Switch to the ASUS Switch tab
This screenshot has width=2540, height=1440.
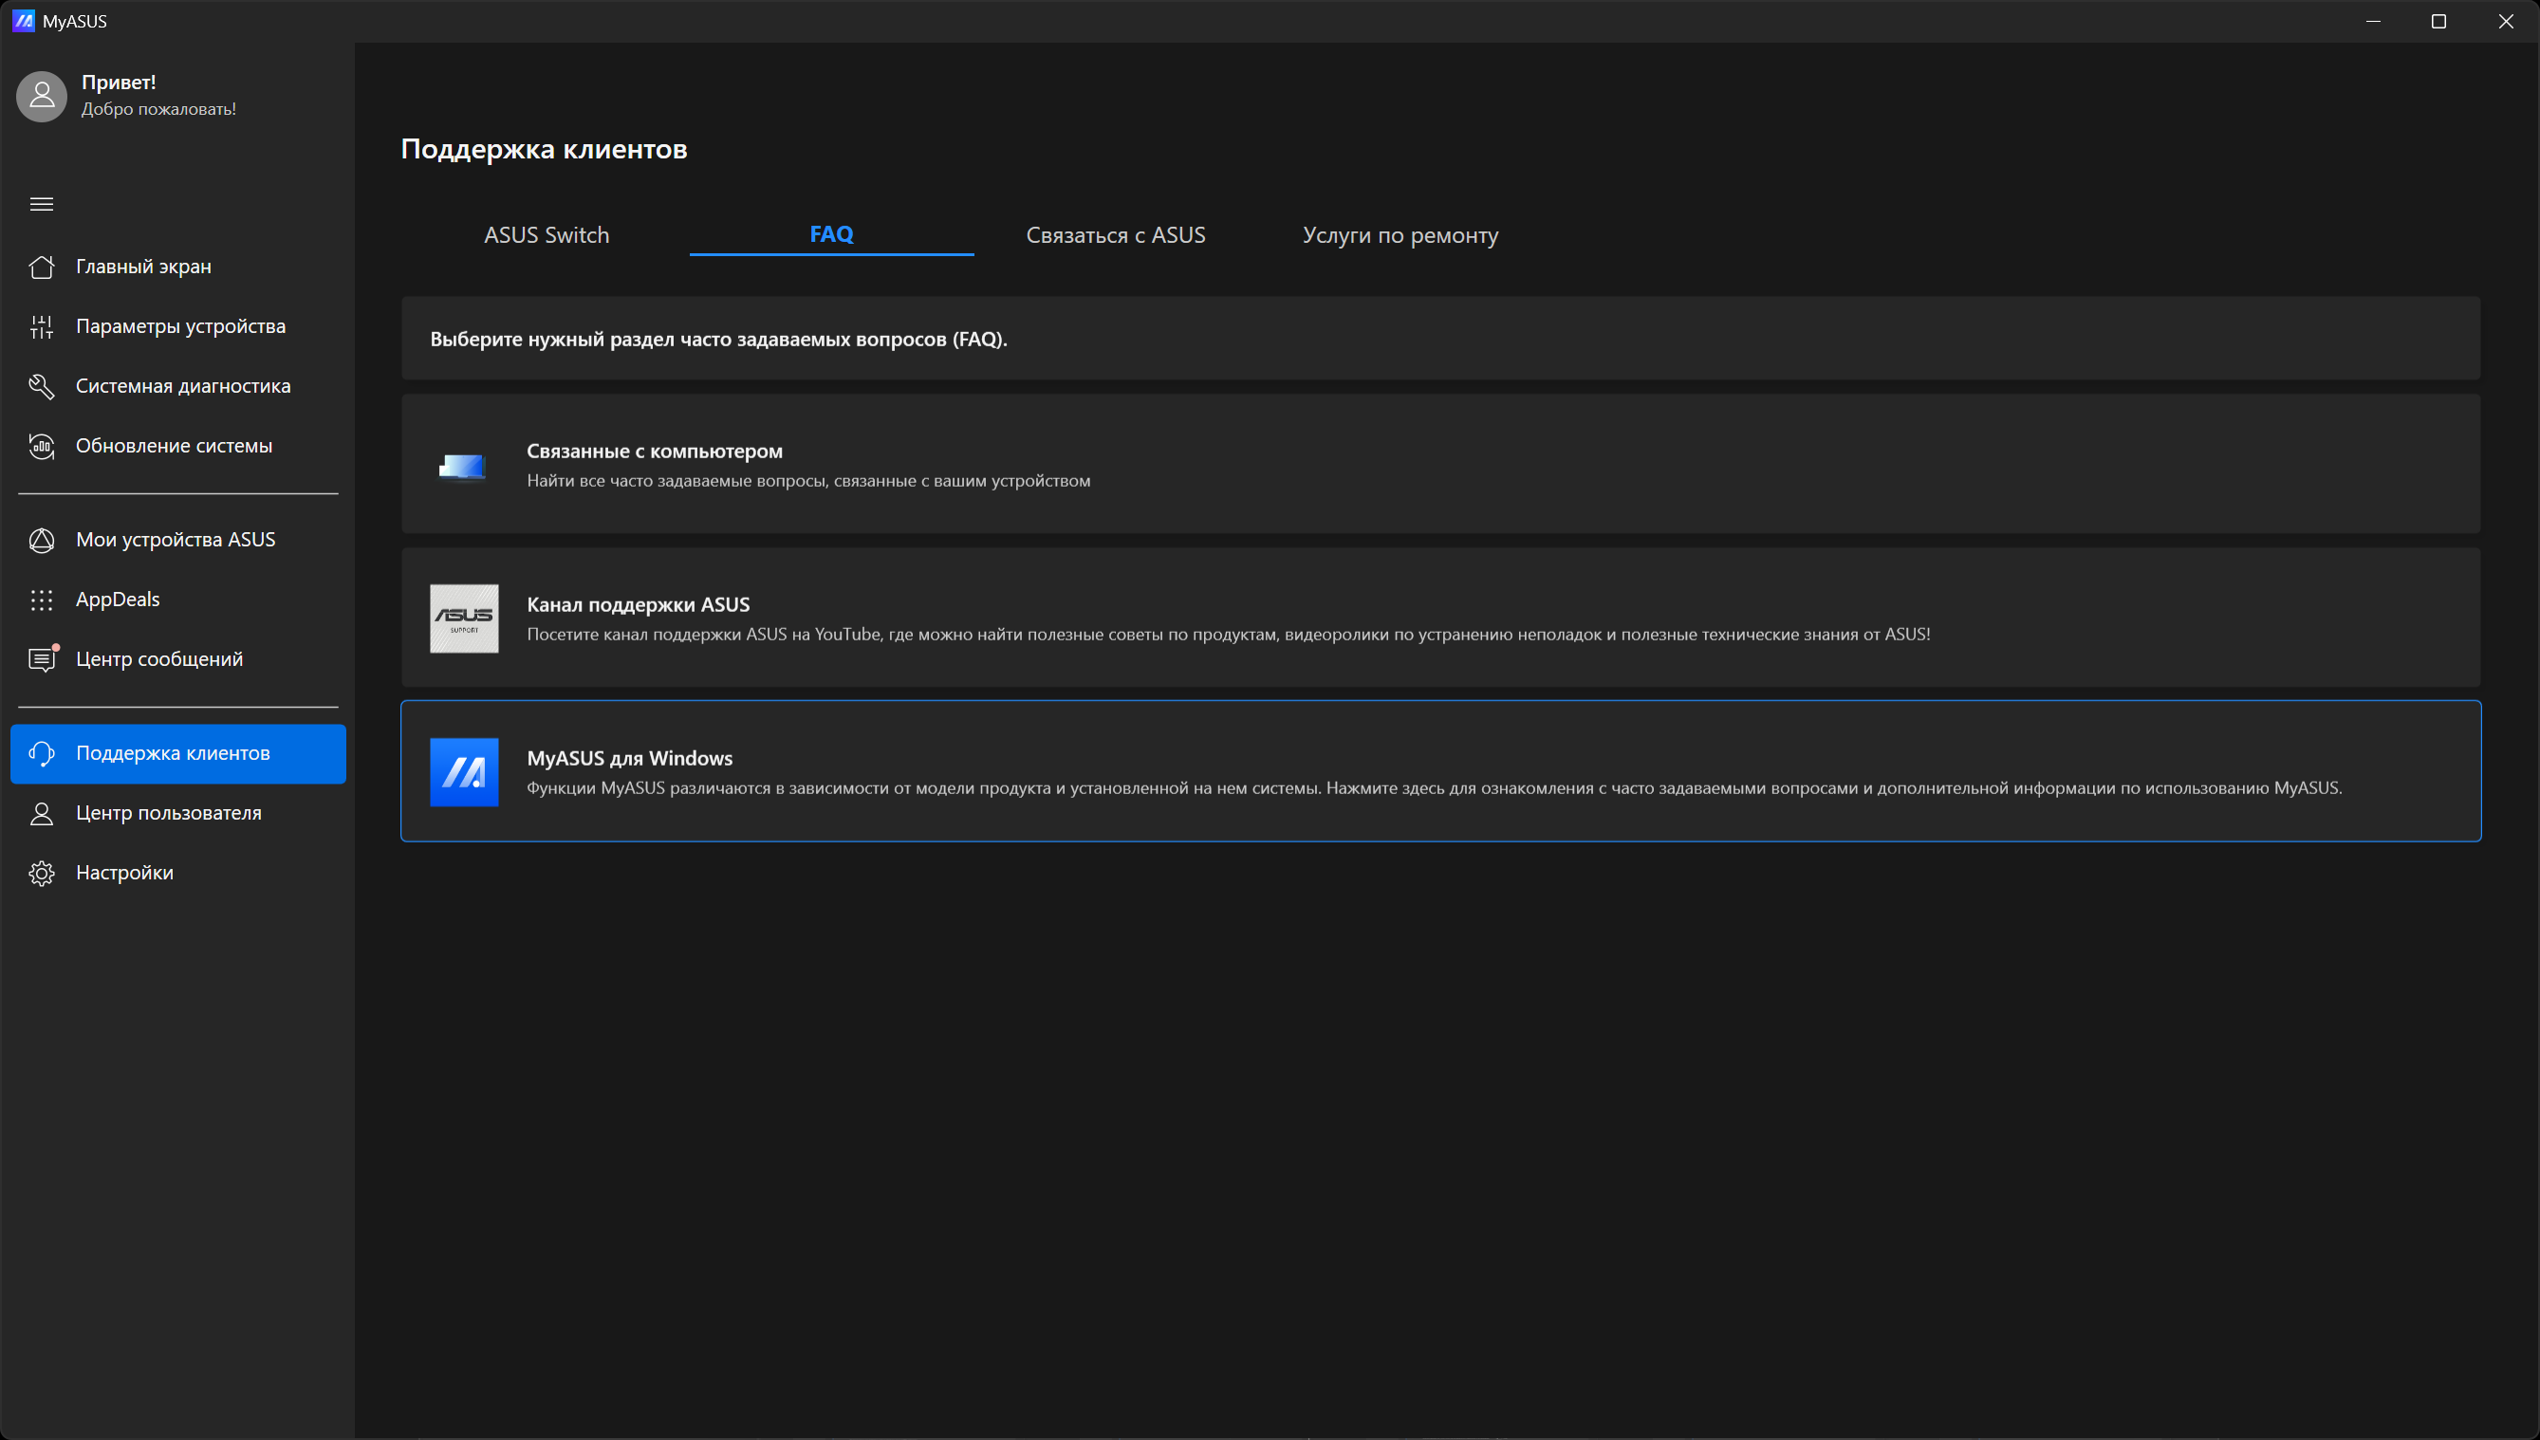tap(547, 235)
